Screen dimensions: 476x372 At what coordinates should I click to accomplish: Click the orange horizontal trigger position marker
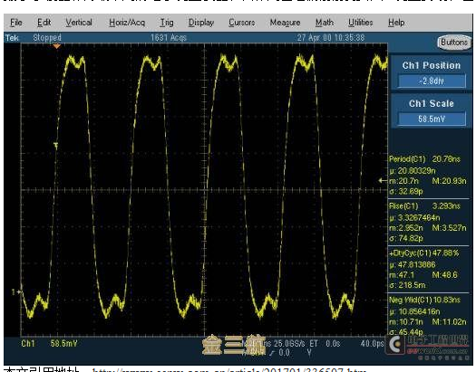coord(57,46)
